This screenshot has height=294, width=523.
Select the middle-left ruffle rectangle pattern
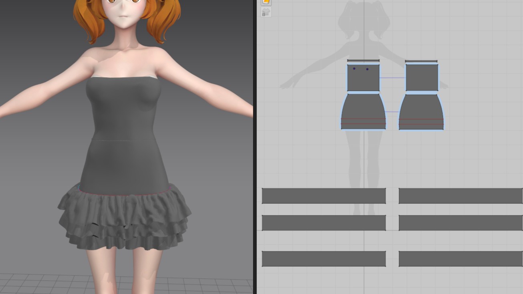click(x=324, y=223)
